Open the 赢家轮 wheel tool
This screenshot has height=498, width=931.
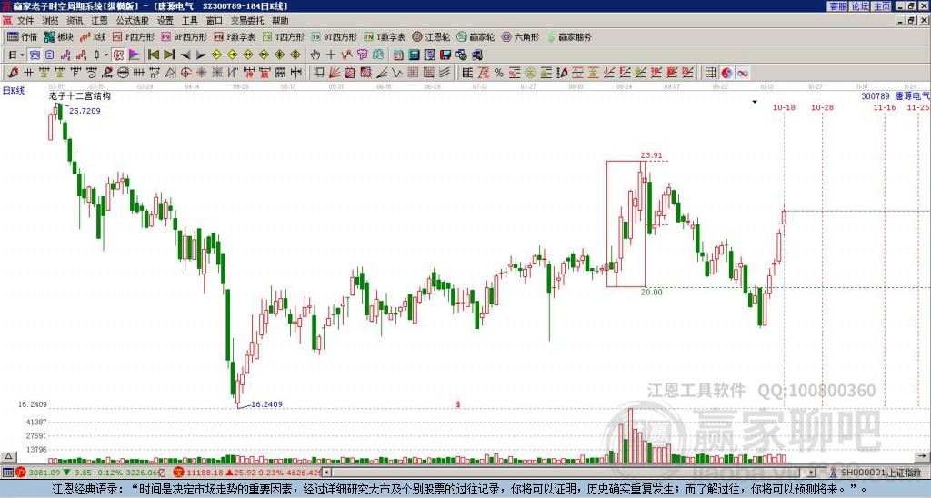pos(476,36)
